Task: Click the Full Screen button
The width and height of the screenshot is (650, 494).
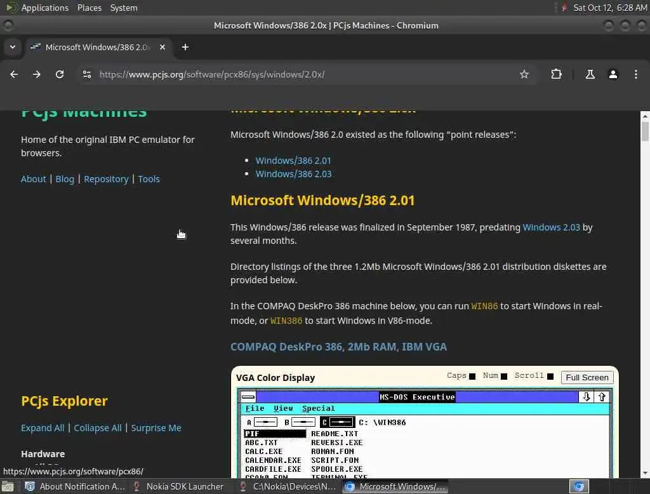Action: [587, 377]
